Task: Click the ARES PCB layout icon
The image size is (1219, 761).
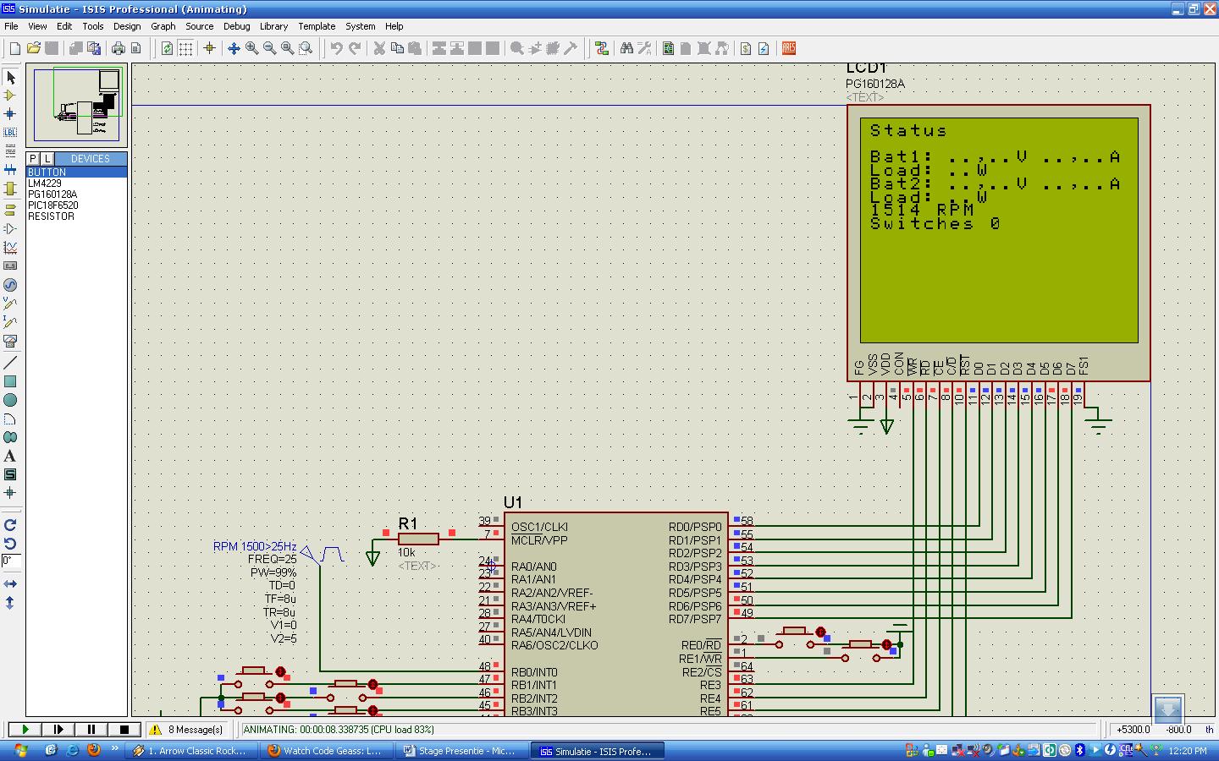Action: click(x=789, y=48)
